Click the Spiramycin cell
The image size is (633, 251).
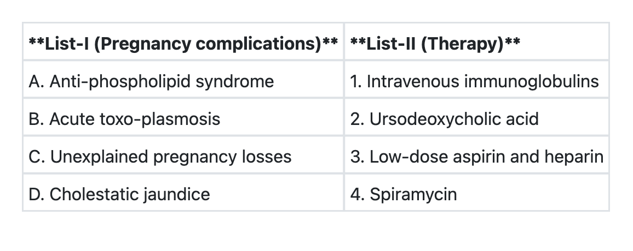click(x=476, y=194)
